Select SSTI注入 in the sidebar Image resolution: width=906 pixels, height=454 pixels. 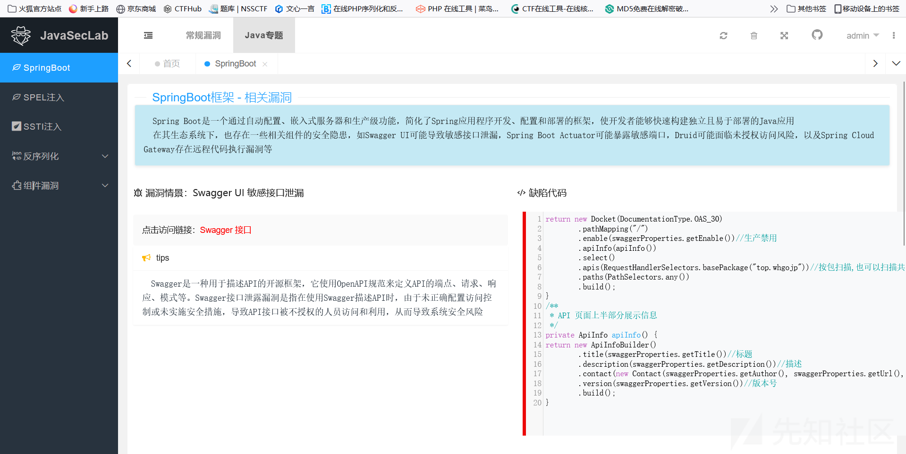pos(59,126)
